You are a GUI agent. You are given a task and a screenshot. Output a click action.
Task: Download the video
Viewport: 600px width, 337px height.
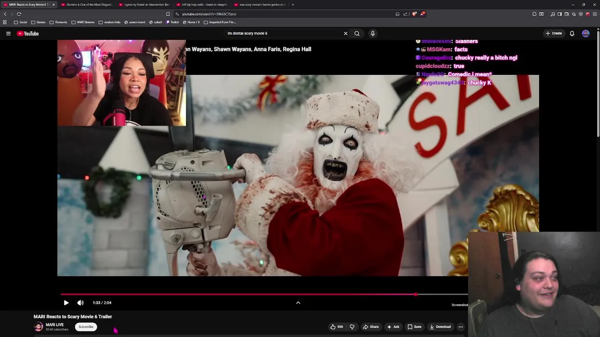coord(440,327)
